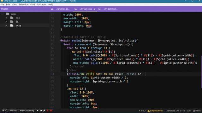The width and height of the screenshot is (202, 113).
Task: Click line number 44 in the gutter
Action: pyautogui.click(x=52, y=40)
